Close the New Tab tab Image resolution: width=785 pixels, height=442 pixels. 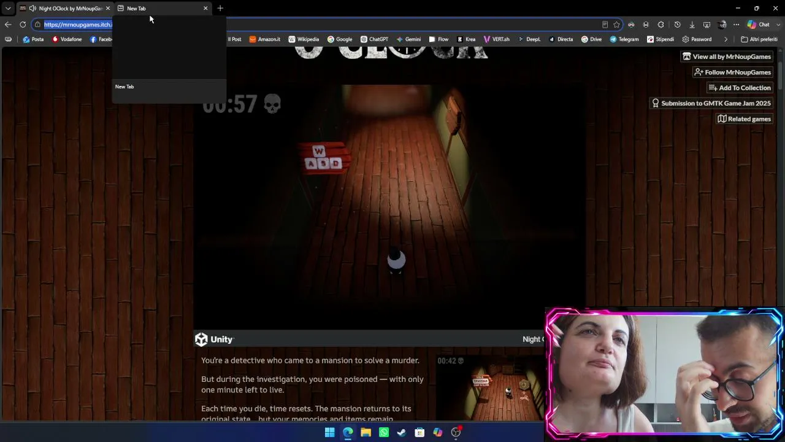[205, 9]
